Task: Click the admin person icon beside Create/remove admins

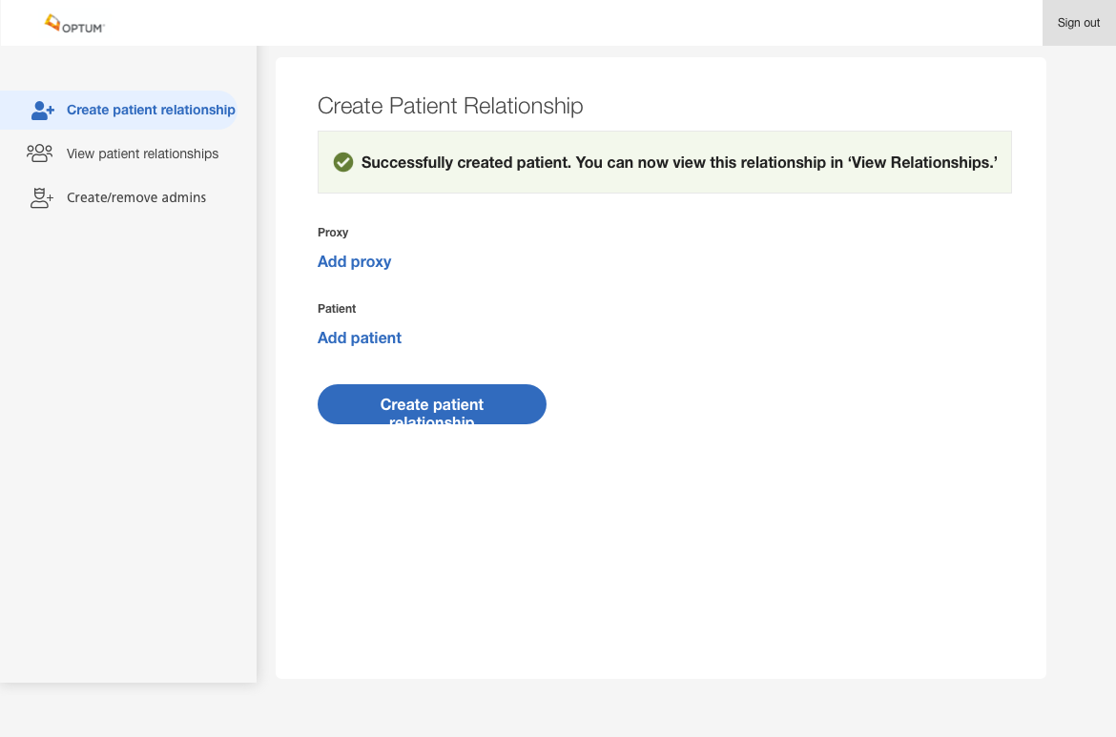Action: tap(41, 198)
